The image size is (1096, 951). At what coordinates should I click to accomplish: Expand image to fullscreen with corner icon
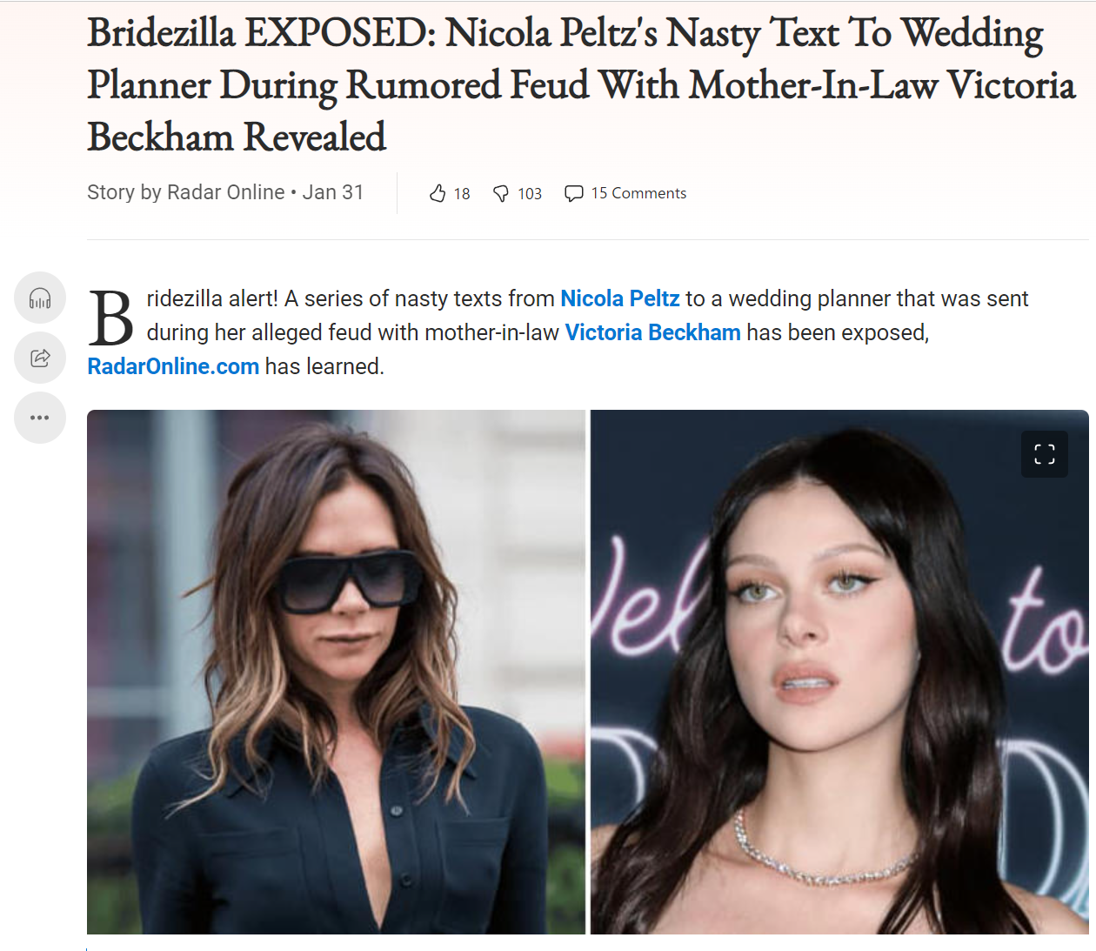1045,454
